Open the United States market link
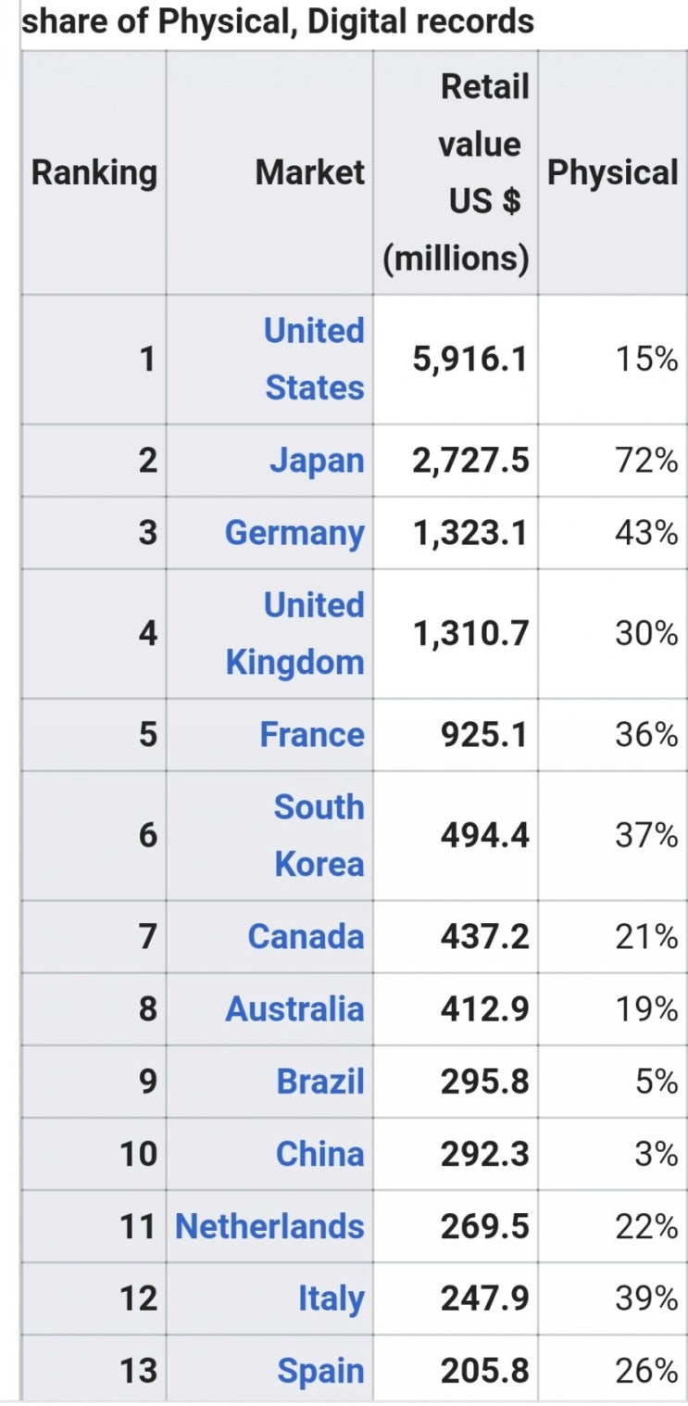Viewport: 688px width, 1406px height. pos(314,360)
